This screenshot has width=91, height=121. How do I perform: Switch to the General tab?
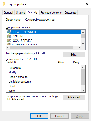pyautogui.click(x=8, y=13)
